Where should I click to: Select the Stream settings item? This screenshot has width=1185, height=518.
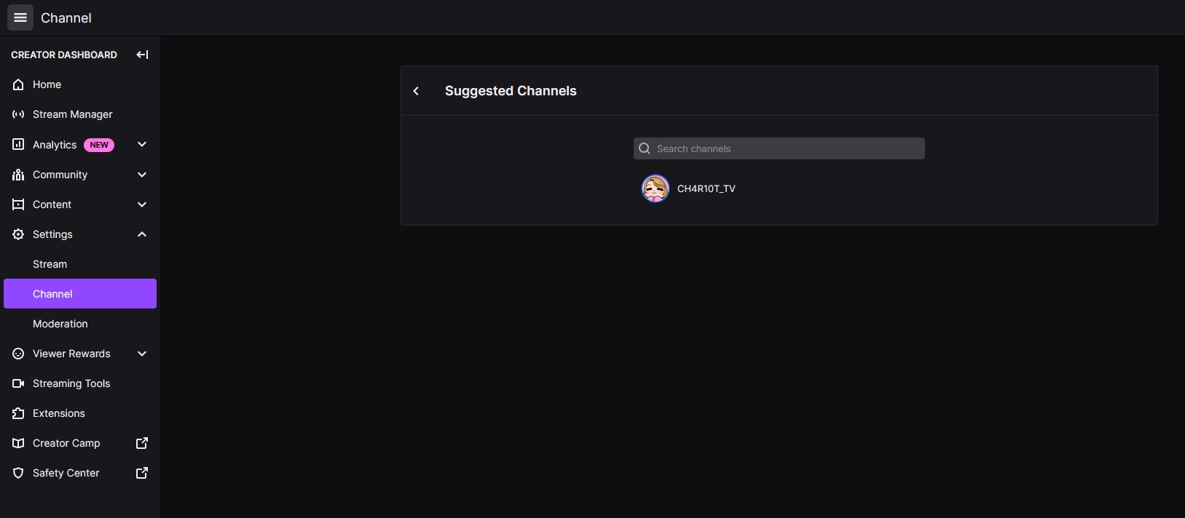[x=80, y=264]
